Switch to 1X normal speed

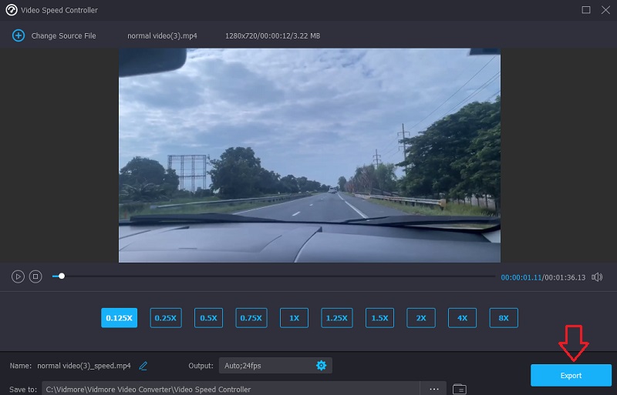pos(294,318)
